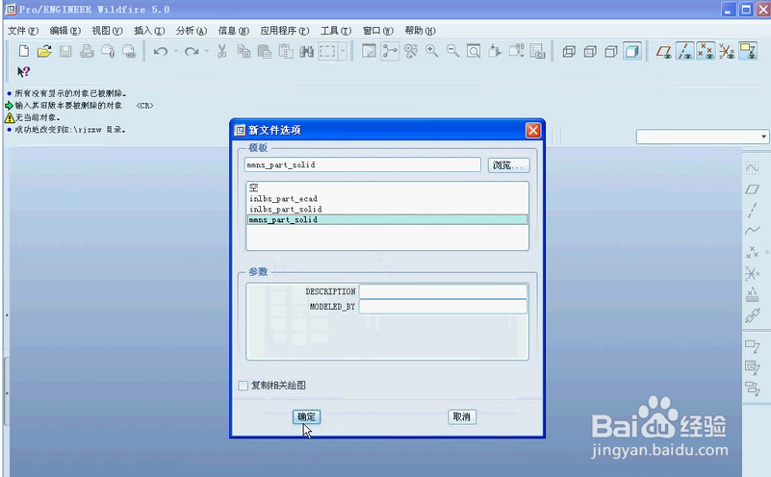The image size is (771, 477).
Task: Open an existing file with folder icon
Action: [x=44, y=51]
